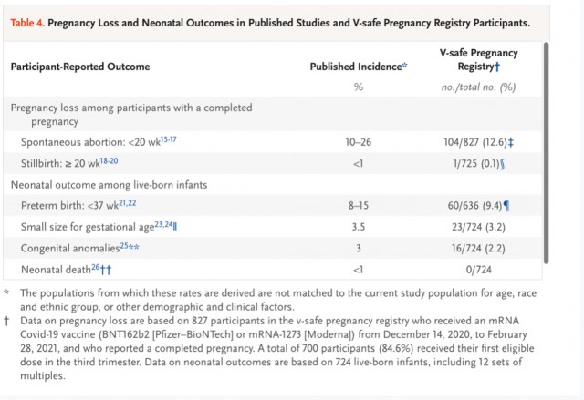Click double-dagger footnote after 104/827 (12.6)
Viewport: 584px width, 400px height.
pos(511,142)
